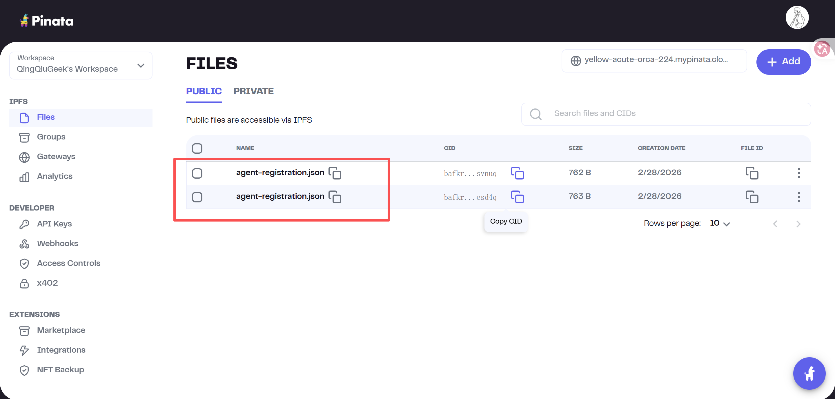This screenshot has width=835, height=399.
Task: Open Gateways in the sidebar
Action: [56, 157]
